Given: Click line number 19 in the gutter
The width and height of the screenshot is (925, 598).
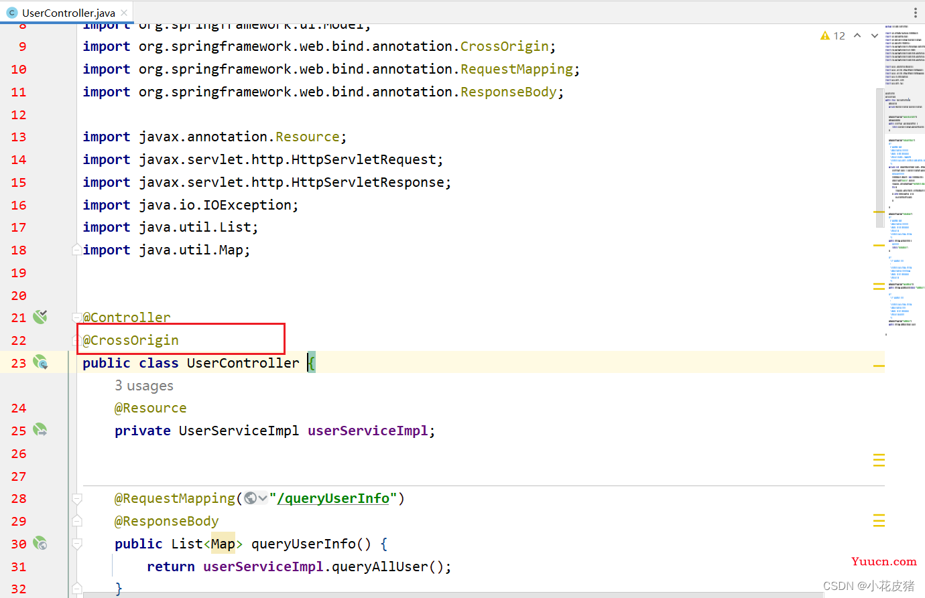Looking at the screenshot, I should pos(19,273).
